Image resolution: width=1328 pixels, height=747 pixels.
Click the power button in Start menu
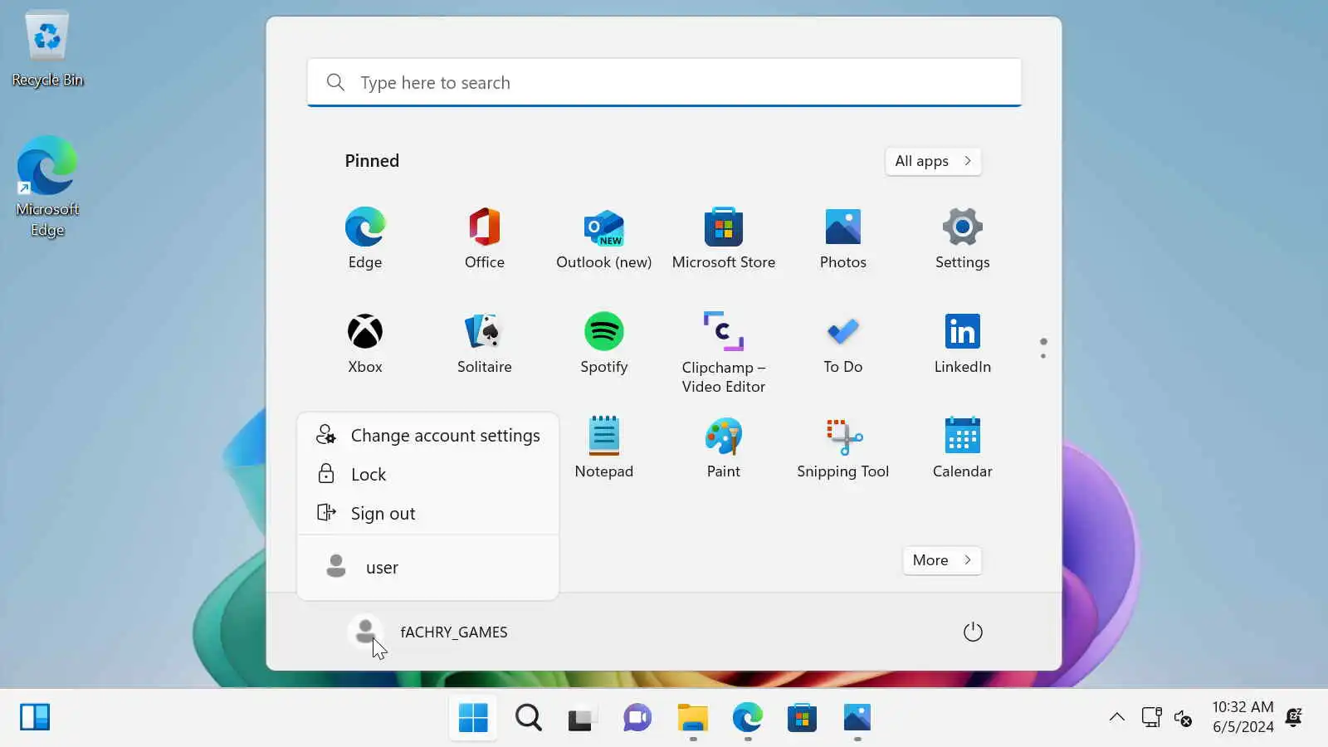click(973, 632)
